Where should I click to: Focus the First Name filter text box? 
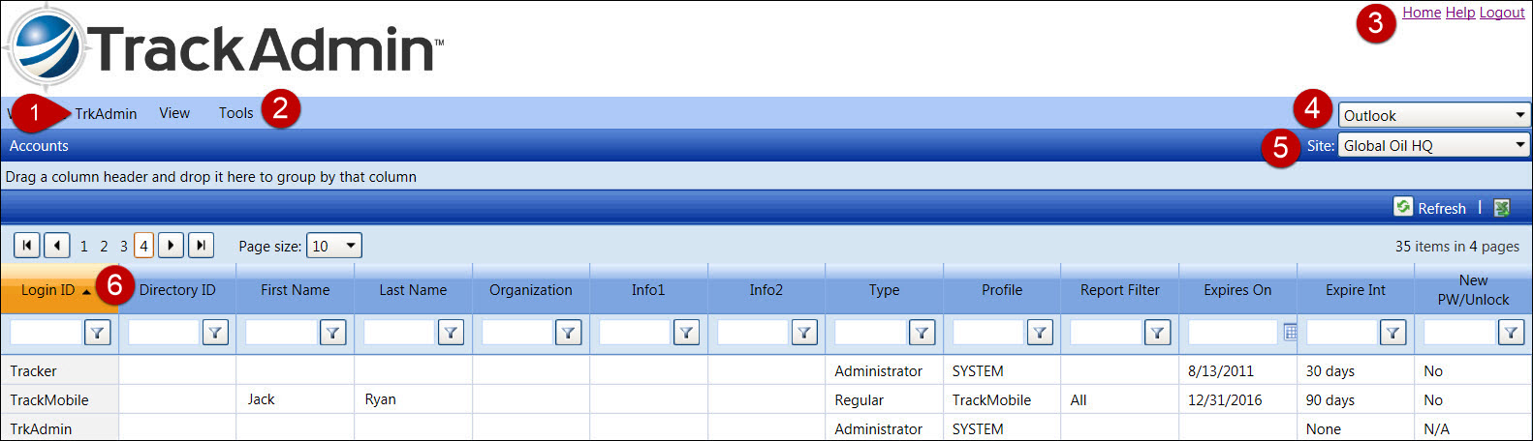[282, 333]
